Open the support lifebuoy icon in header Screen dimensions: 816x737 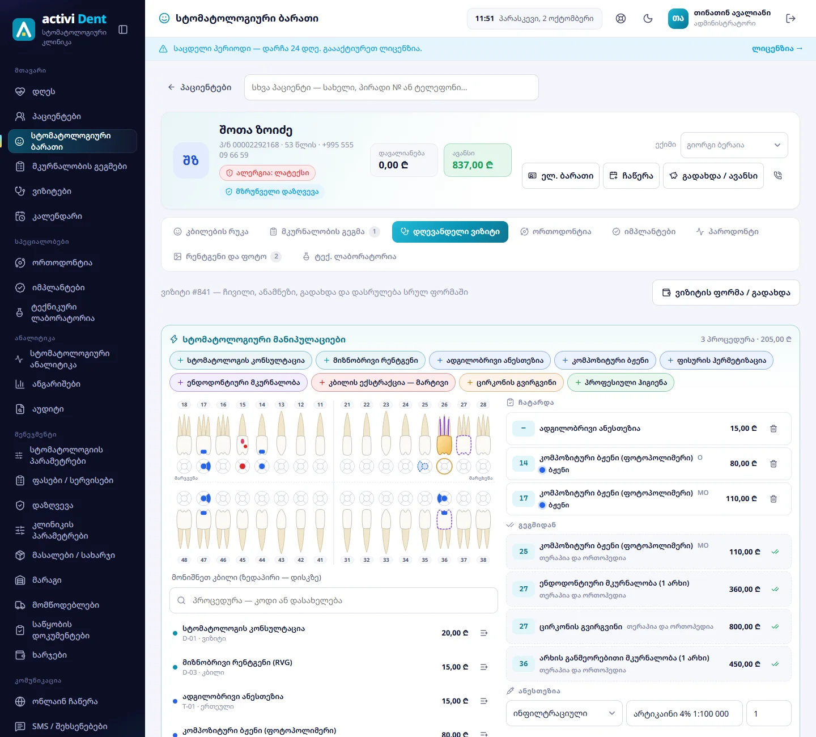click(x=621, y=18)
